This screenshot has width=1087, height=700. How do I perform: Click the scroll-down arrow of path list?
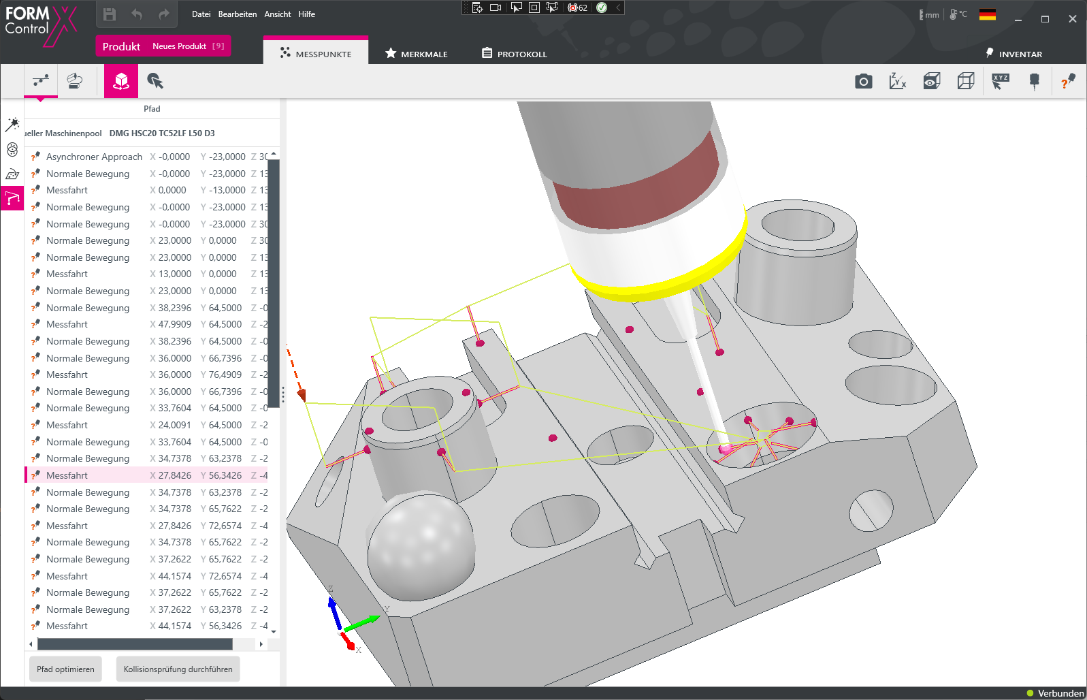pos(274,631)
